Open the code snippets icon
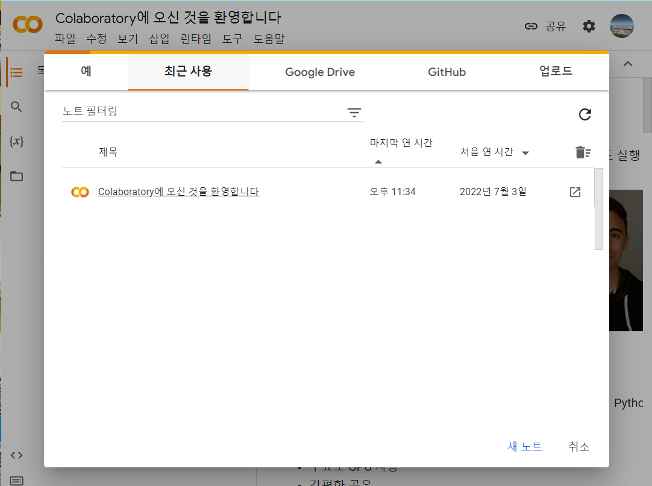This screenshot has height=486, width=652. click(16, 455)
